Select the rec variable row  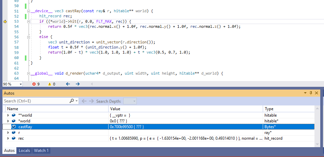click(x=159, y=138)
